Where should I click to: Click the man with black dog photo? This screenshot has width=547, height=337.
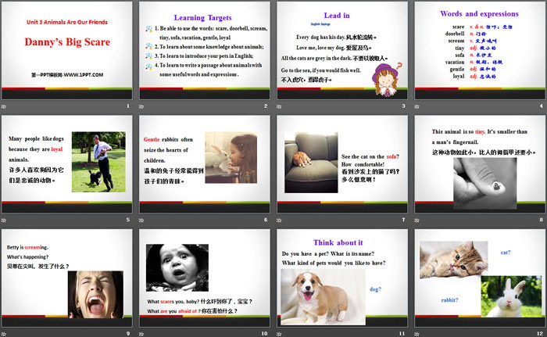click(98, 161)
